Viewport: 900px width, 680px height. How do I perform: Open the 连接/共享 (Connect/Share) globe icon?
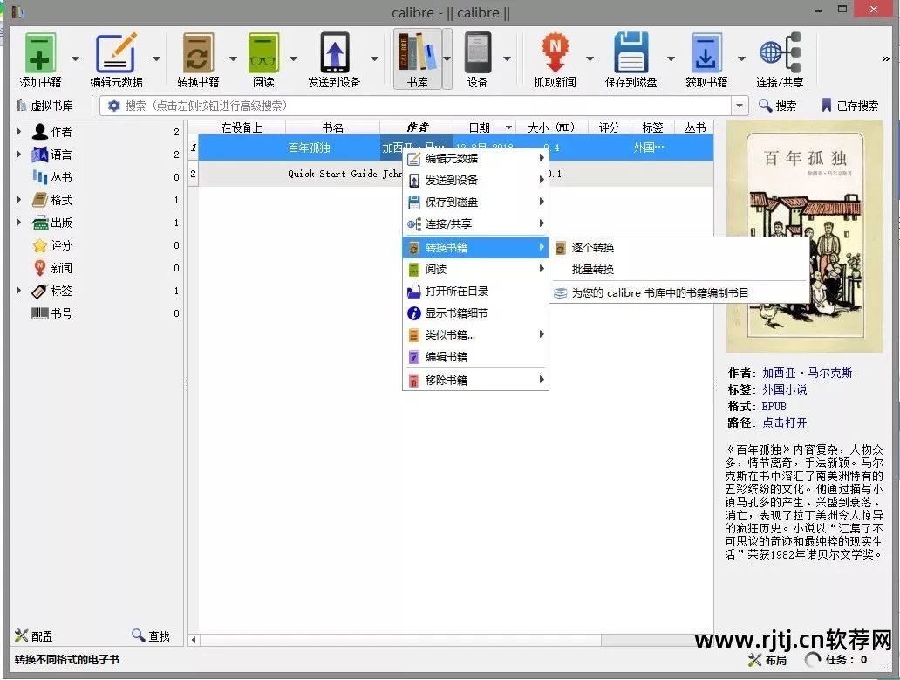pyautogui.click(x=779, y=53)
